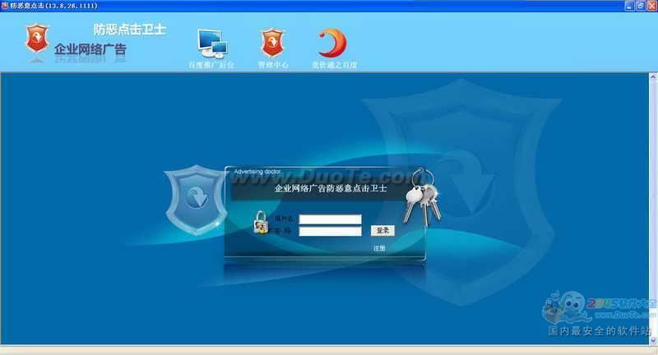Open the 竞价通之百度 red swirl icon
Image resolution: width=658 pixels, height=355 pixels.
click(x=332, y=43)
